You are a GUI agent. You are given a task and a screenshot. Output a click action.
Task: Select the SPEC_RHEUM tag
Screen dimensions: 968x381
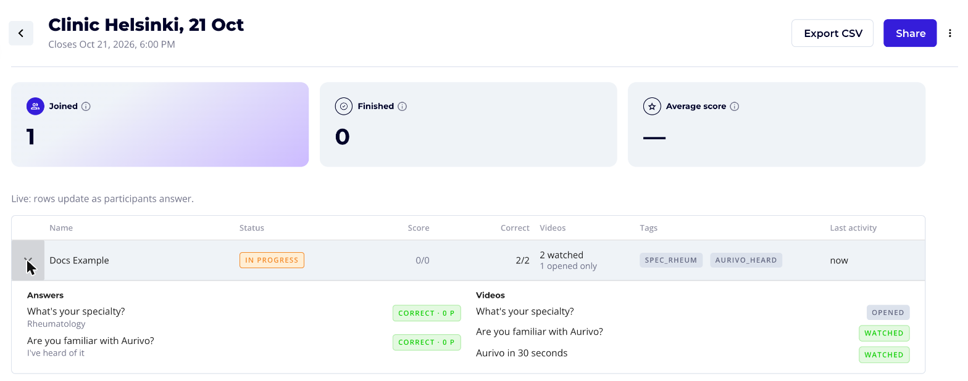click(x=671, y=260)
